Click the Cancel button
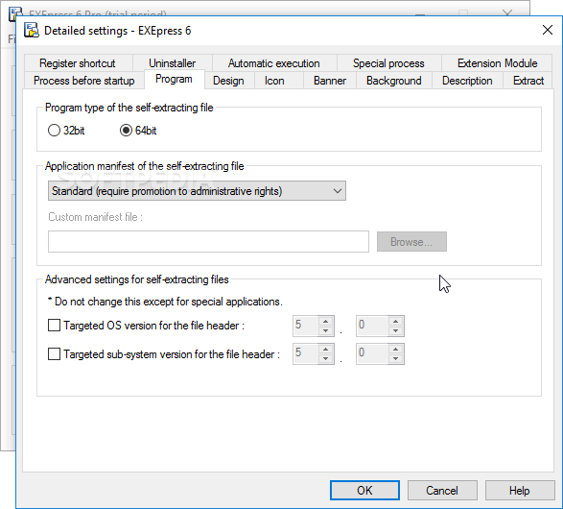 click(x=442, y=491)
